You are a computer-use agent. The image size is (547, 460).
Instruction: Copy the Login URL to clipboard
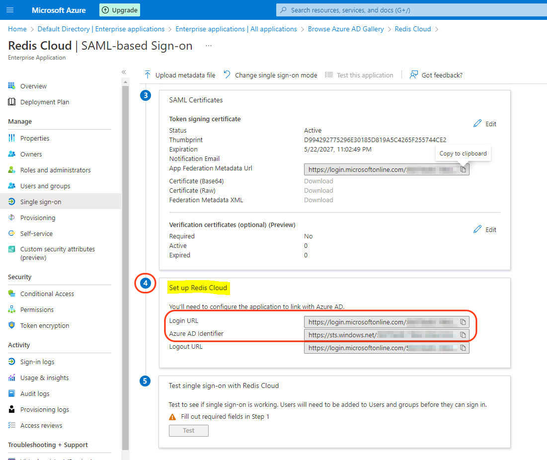click(463, 322)
